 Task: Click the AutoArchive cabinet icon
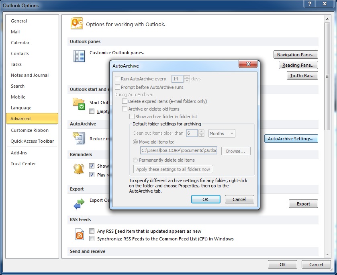tap(79, 138)
